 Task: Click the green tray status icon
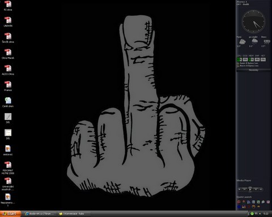coord(252,214)
